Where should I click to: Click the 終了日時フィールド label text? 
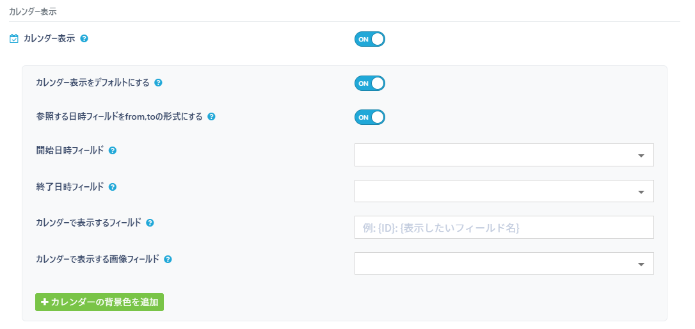point(70,187)
